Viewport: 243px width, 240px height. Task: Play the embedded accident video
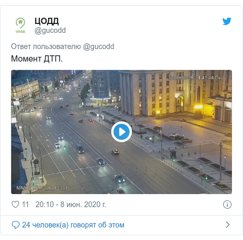[121, 132]
